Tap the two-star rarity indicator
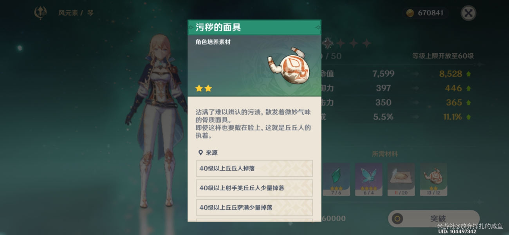The width and height of the screenshot is (509, 235). point(203,89)
